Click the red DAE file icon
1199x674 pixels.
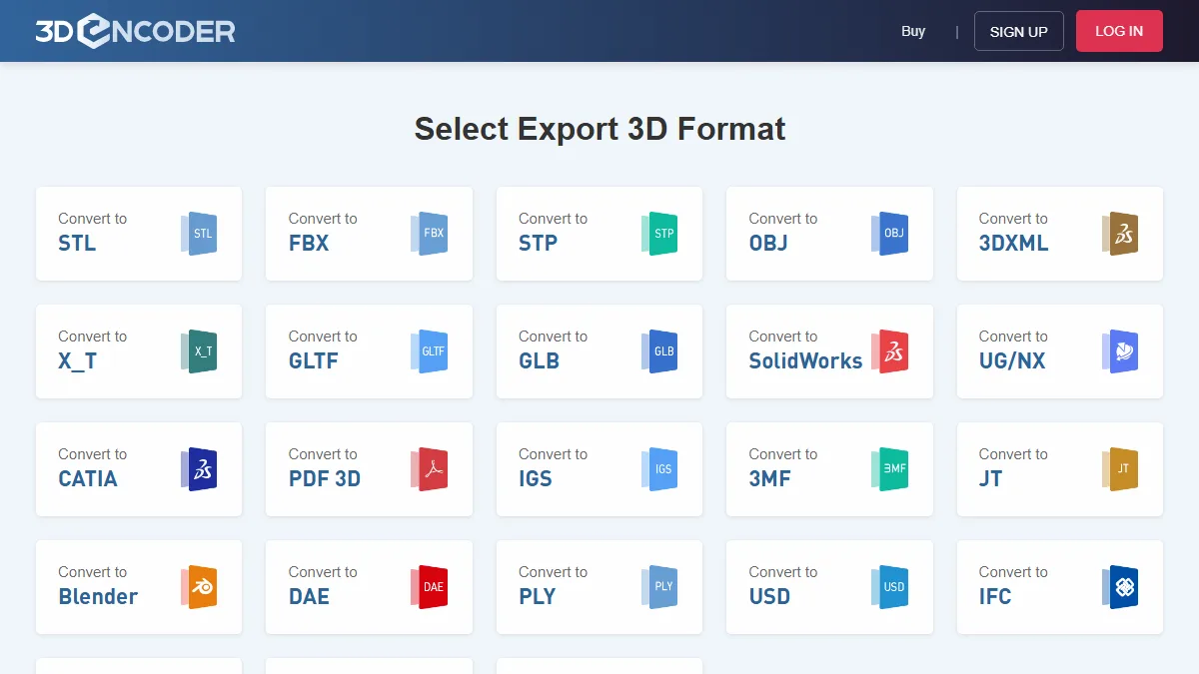point(430,587)
